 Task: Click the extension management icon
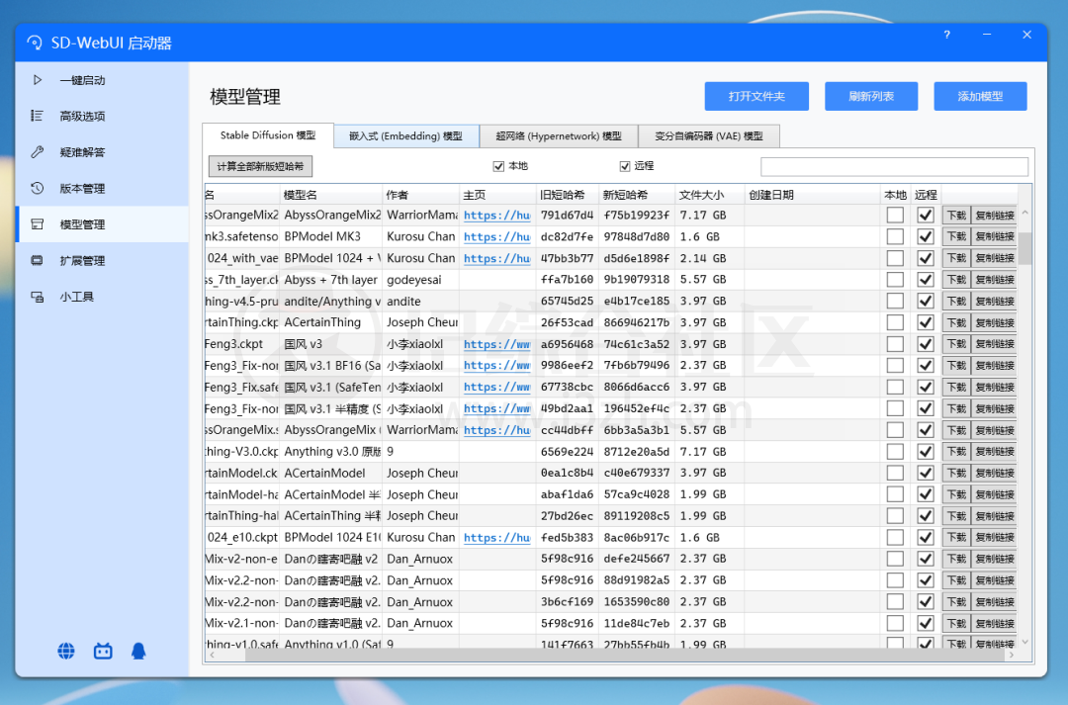coord(38,260)
